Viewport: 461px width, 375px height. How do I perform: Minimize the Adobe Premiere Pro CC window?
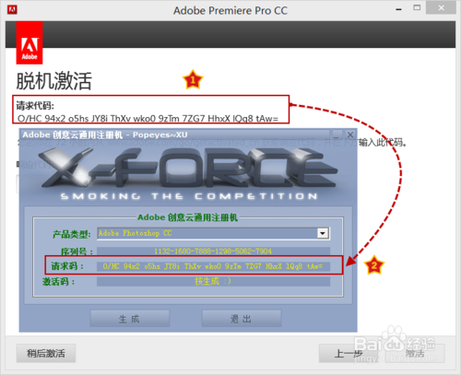click(x=398, y=9)
